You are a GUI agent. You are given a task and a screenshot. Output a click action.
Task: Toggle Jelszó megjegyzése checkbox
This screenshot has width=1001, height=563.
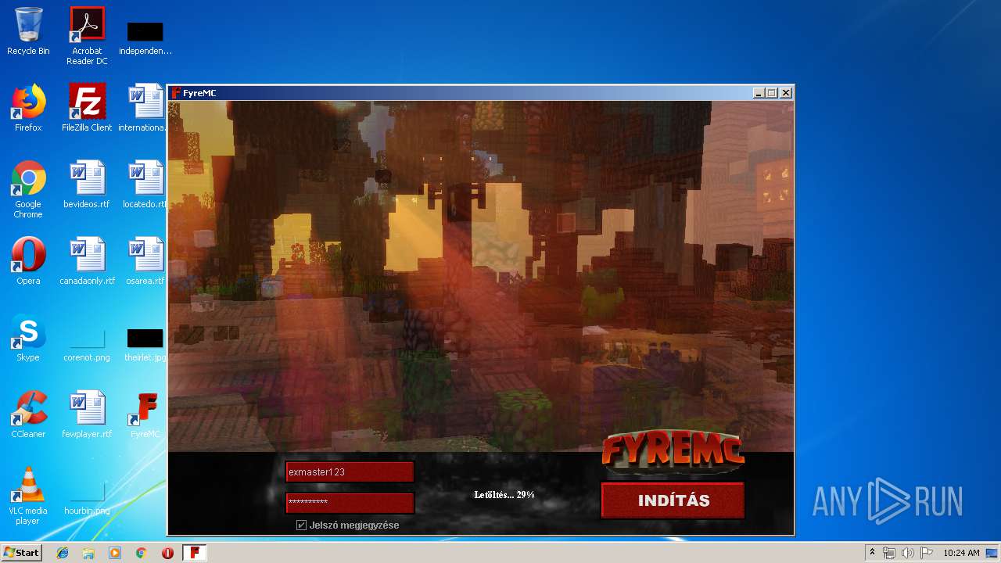(x=301, y=525)
